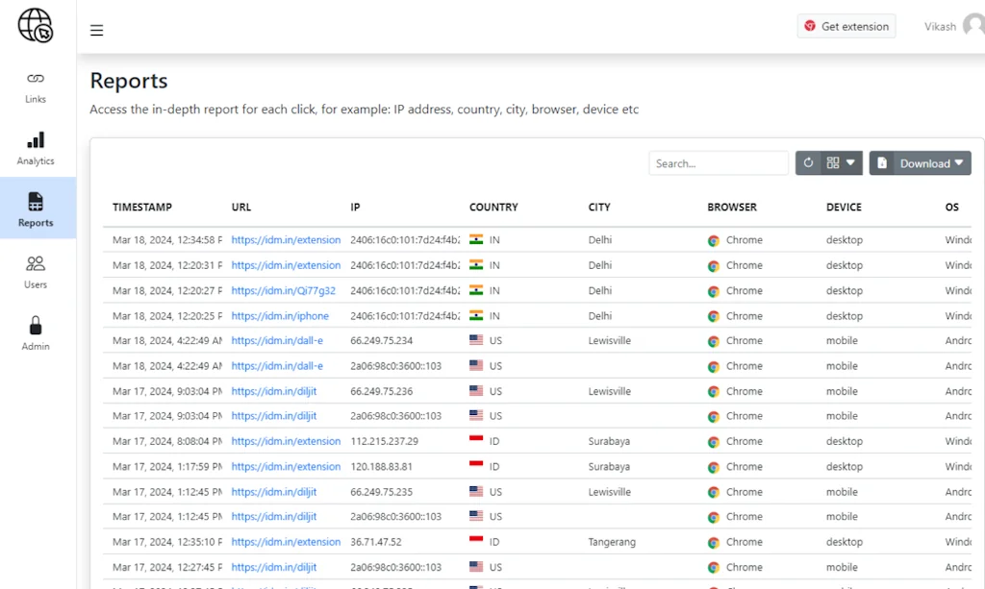Click the Get extension button
The height and width of the screenshot is (589, 985).
coord(846,26)
